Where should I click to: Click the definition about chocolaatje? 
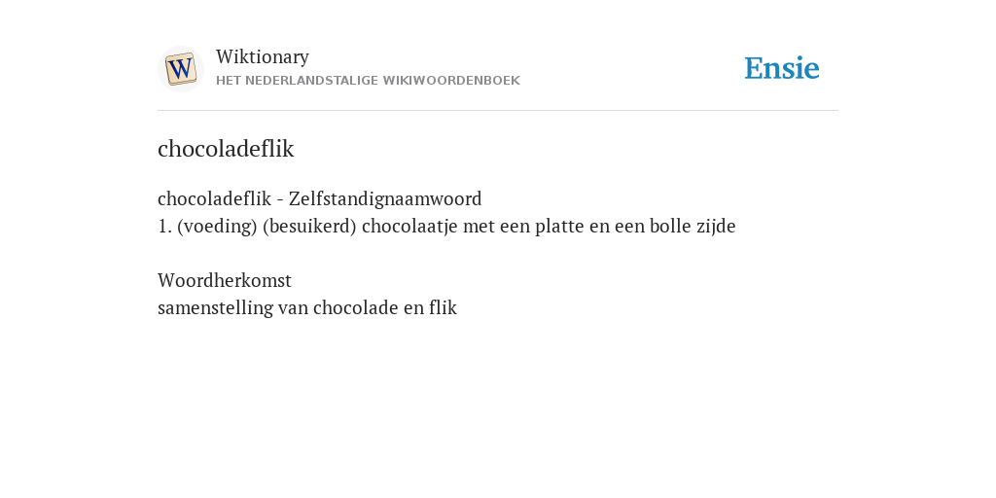tap(446, 226)
